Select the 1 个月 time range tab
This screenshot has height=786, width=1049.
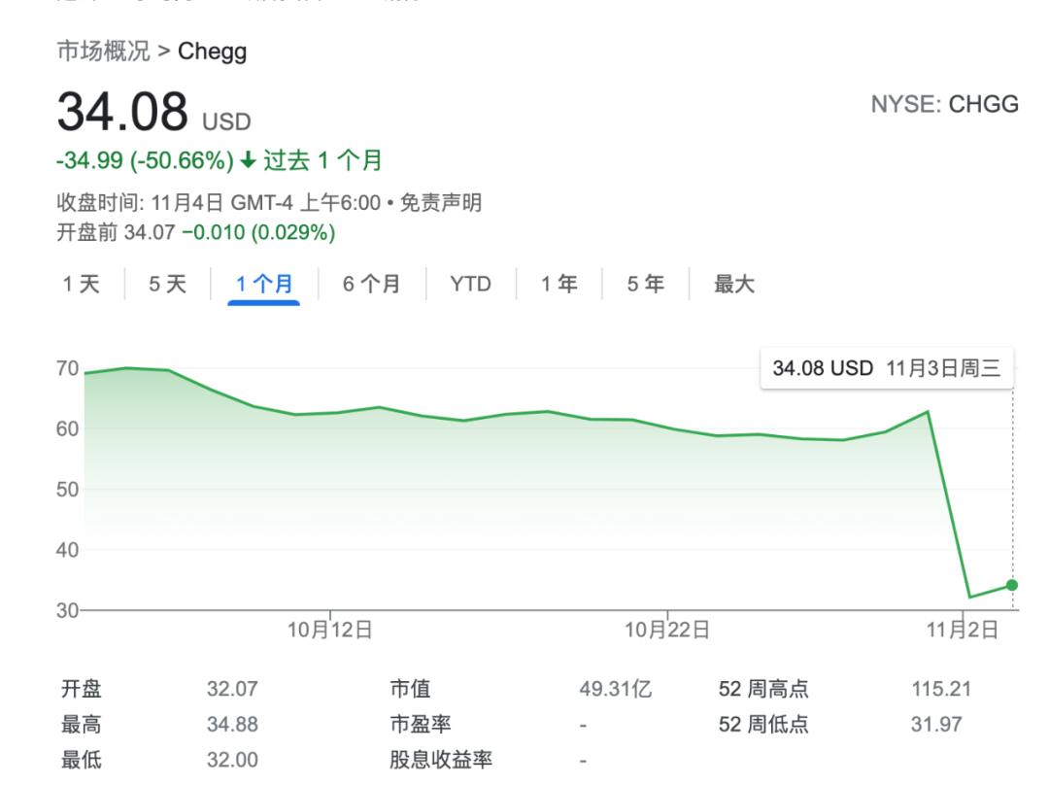click(263, 285)
